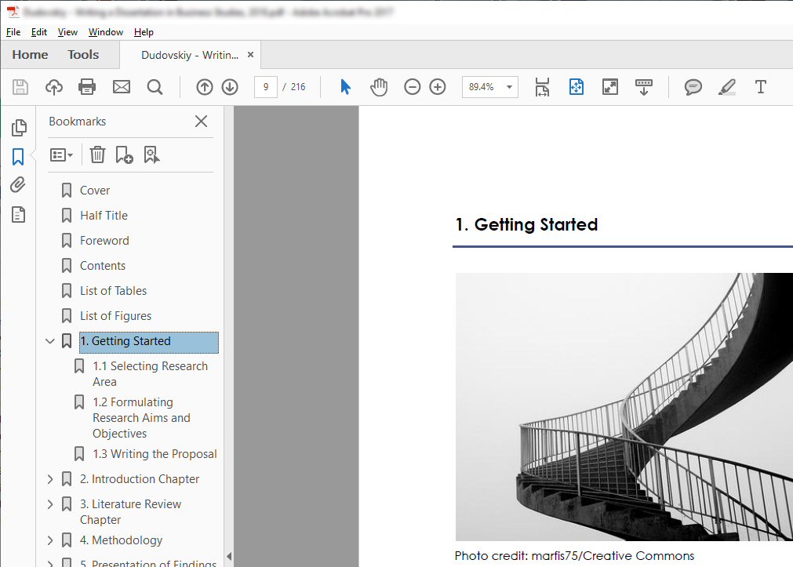Select the Highlight pen tool

pos(726,87)
